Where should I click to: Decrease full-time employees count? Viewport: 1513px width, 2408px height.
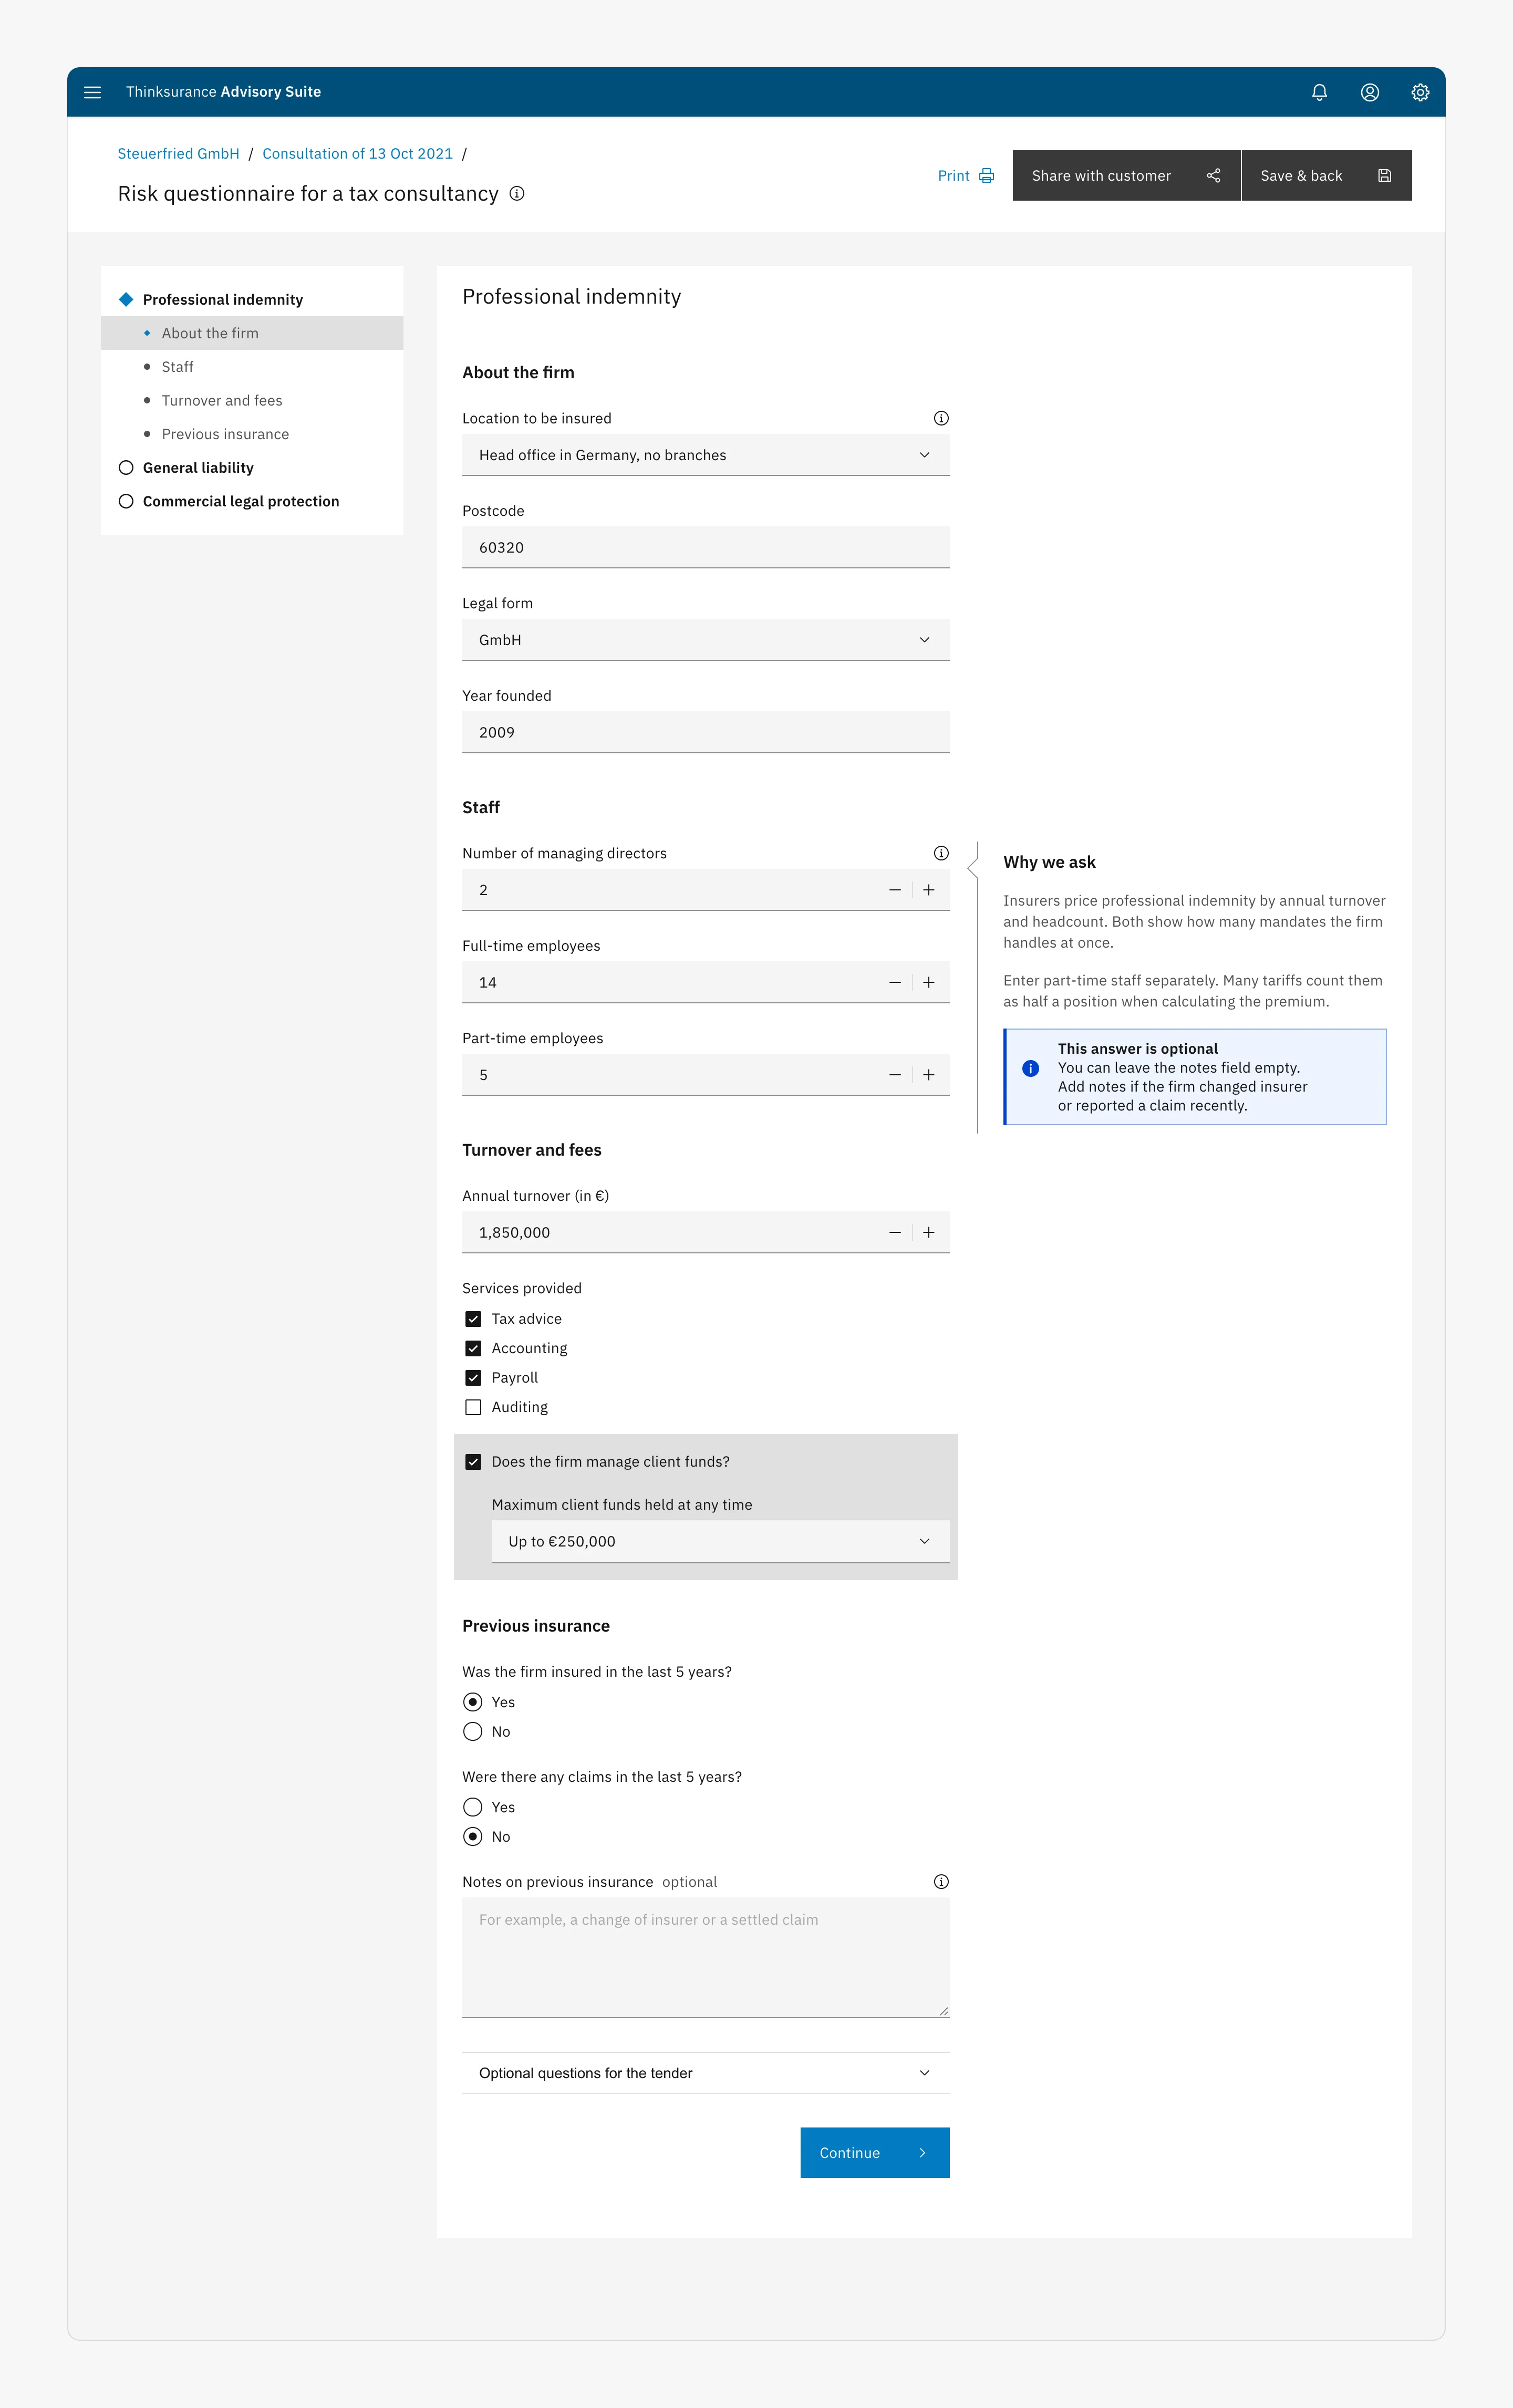click(895, 982)
